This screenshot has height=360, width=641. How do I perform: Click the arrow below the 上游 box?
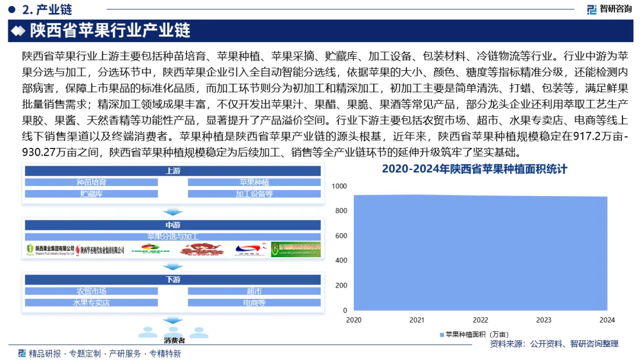coord(173,212)
